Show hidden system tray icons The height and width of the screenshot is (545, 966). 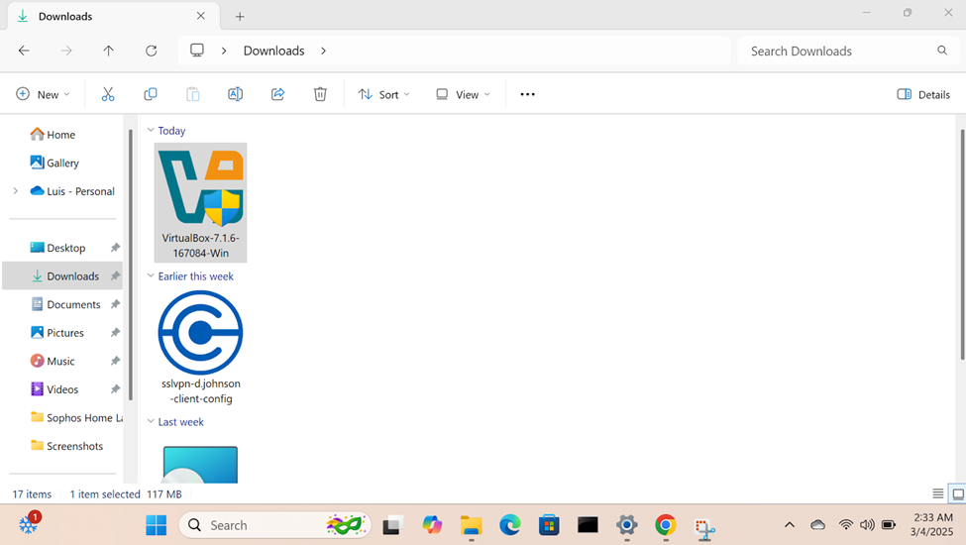[x=790, y=524]
